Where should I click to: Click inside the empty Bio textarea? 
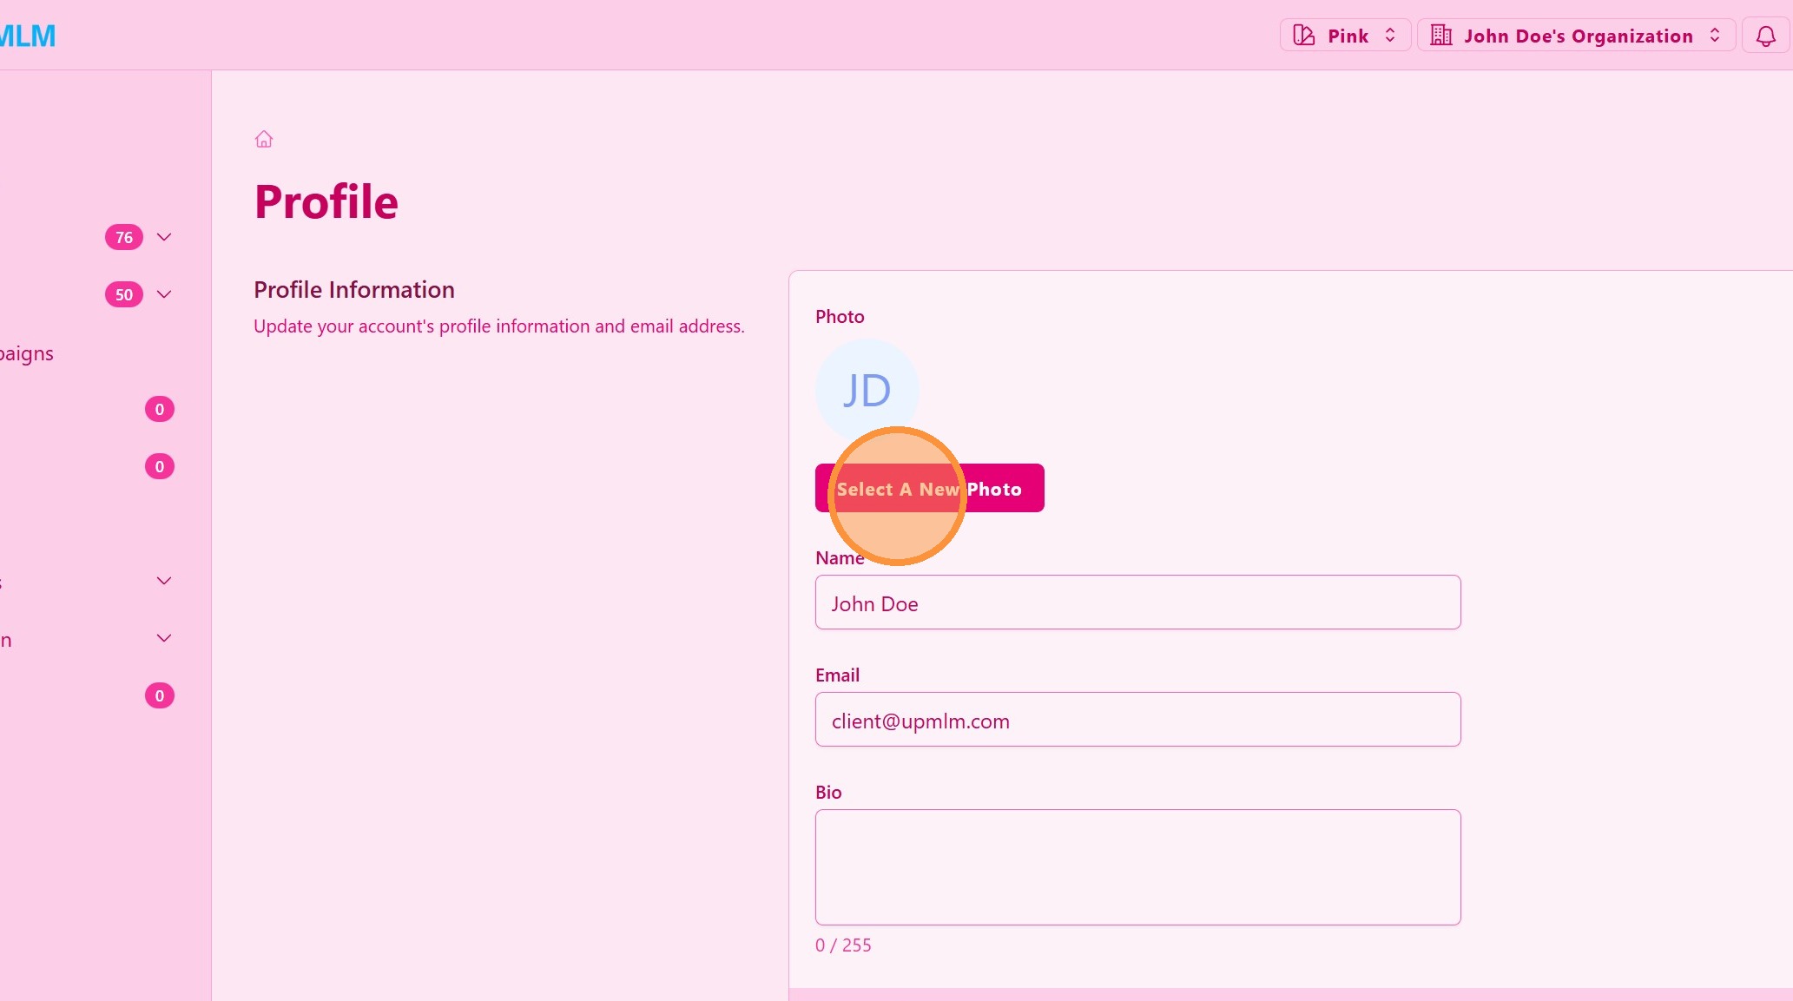pyautogui.click(x=1137, y=866)
